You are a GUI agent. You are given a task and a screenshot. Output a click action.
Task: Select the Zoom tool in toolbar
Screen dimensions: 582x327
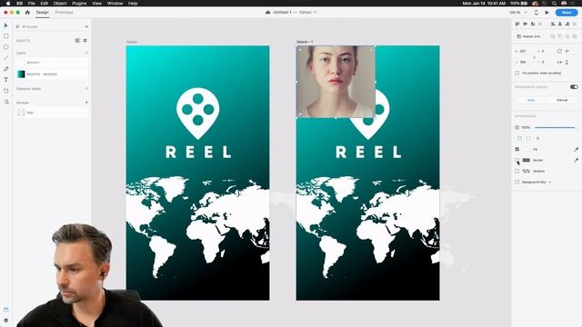point(6,102)
